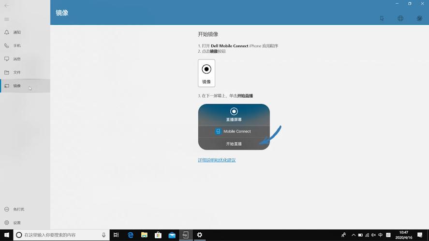
Task: Open Settings gear on taskbar
Action: [x=200, y=235]
